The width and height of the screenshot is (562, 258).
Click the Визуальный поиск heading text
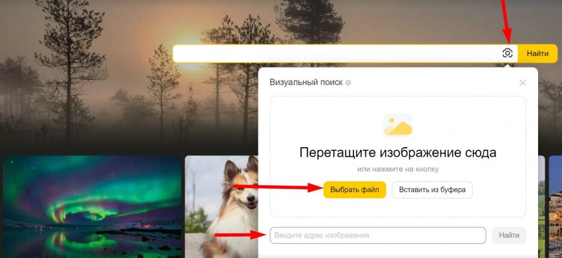[x=306, y=83]
